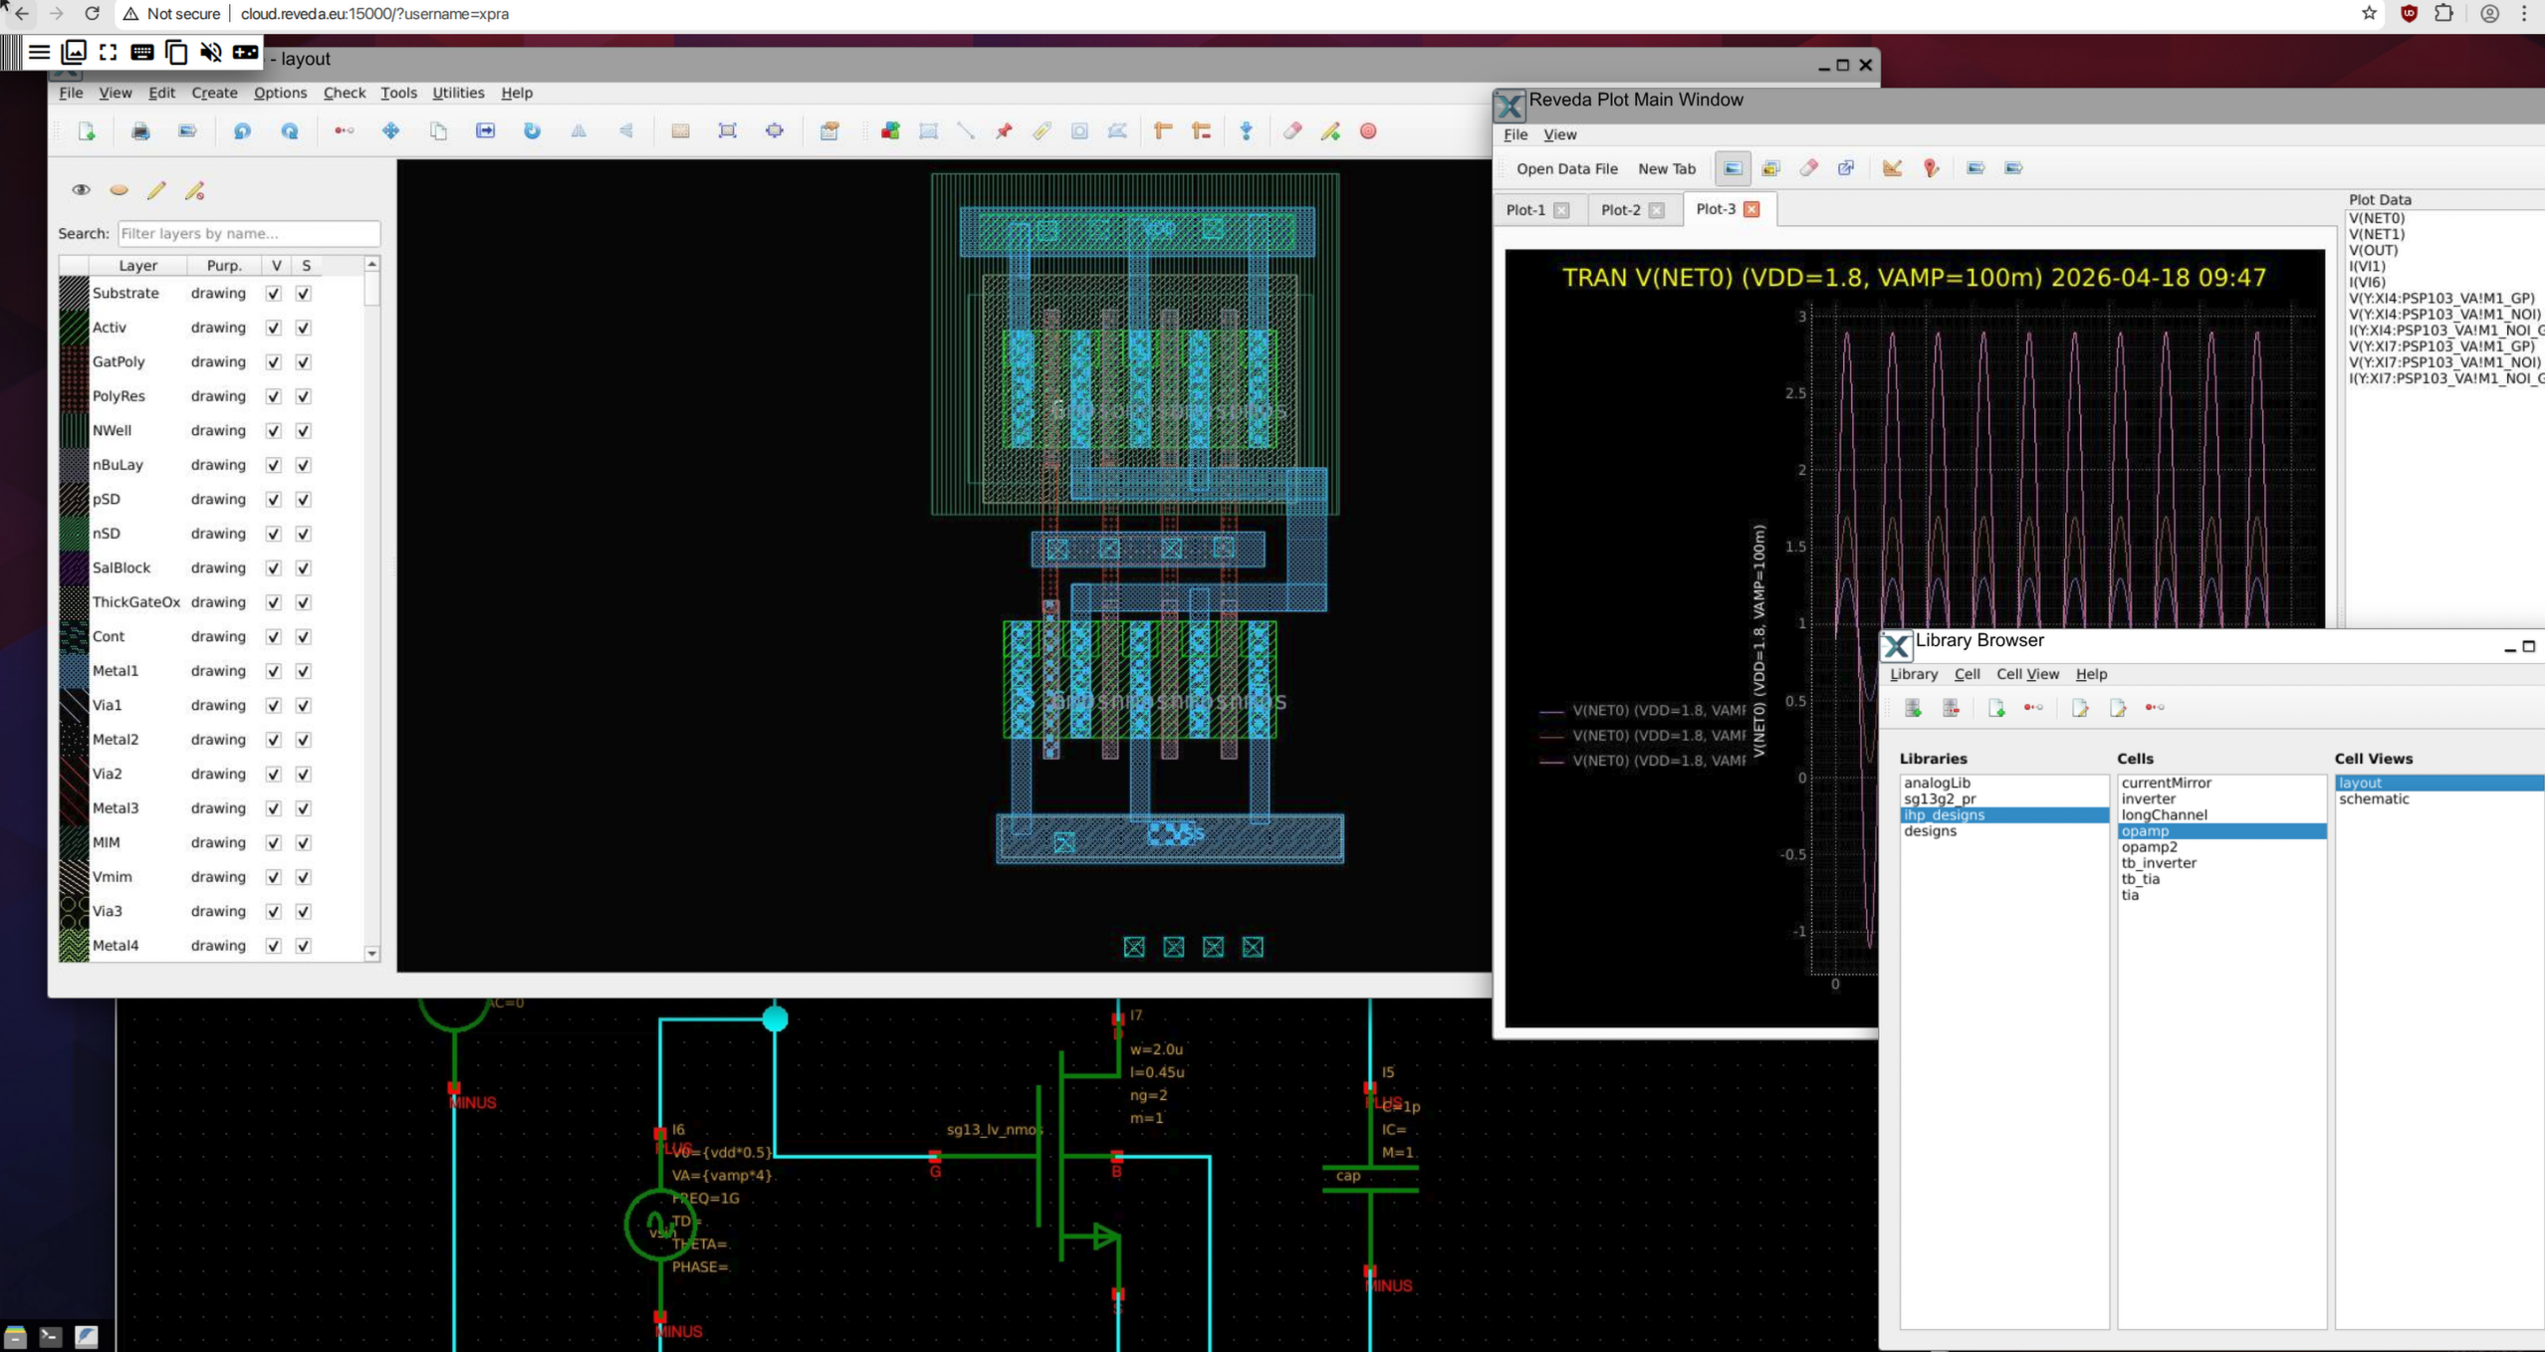
Task: Select the red pin tool
Action: [x=1004, y=131]
